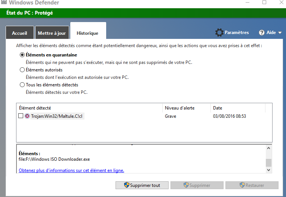286x197 pixels.
Task: Minimize the Windows Defender window
Action: [247, 2]
